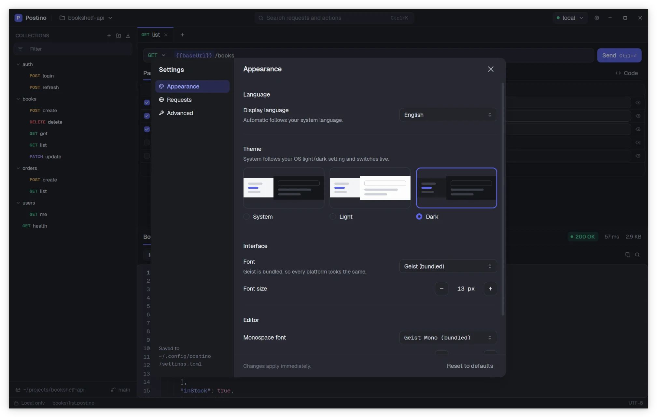Click the Search requests and actions field
This screenshot has width=657, height=417.
click(x=334, y=18)
